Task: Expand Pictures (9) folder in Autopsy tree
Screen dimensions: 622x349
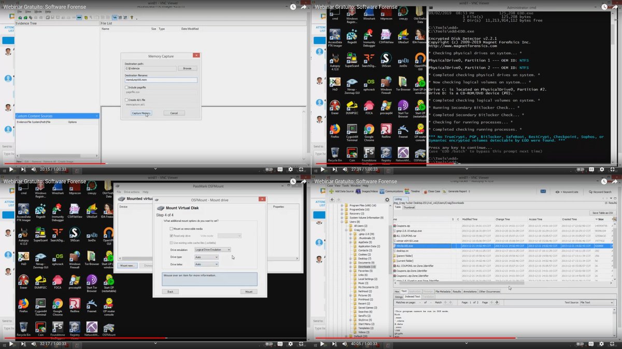Action: (350, 295)
